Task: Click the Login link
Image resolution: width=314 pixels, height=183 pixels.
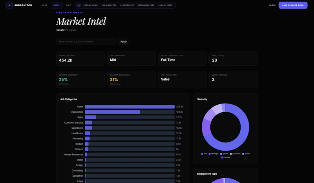Action: pos(272,5)
